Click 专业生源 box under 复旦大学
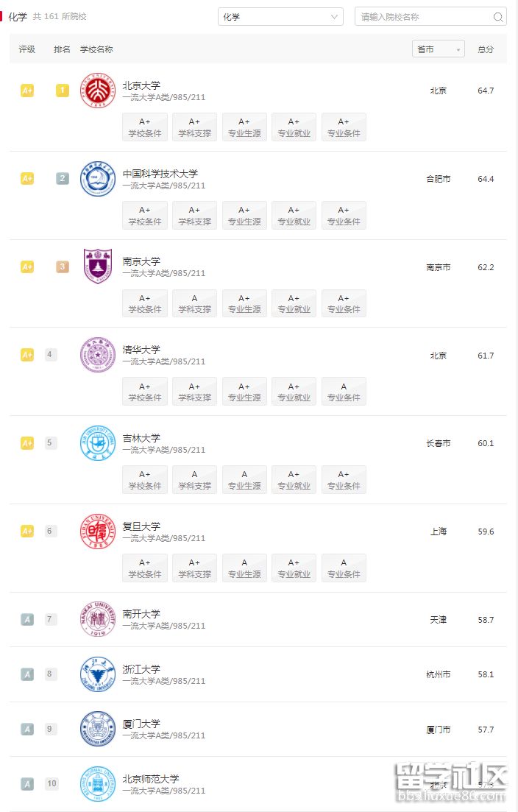This screenshot has height=812, width=518. click(x=244, y=568)
